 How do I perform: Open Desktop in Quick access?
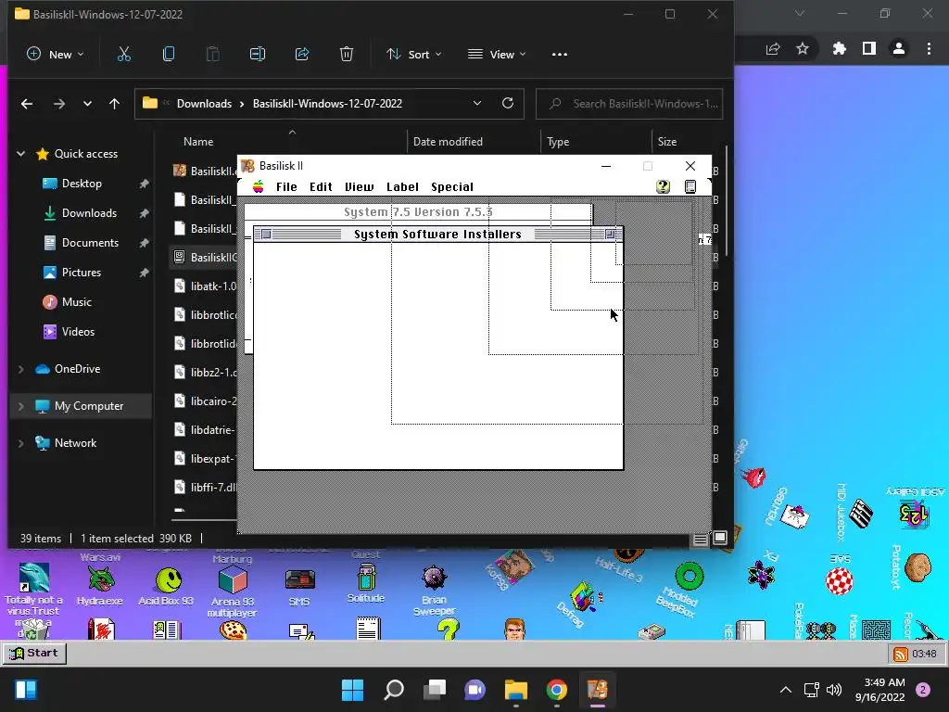click(x=82, y=184)
